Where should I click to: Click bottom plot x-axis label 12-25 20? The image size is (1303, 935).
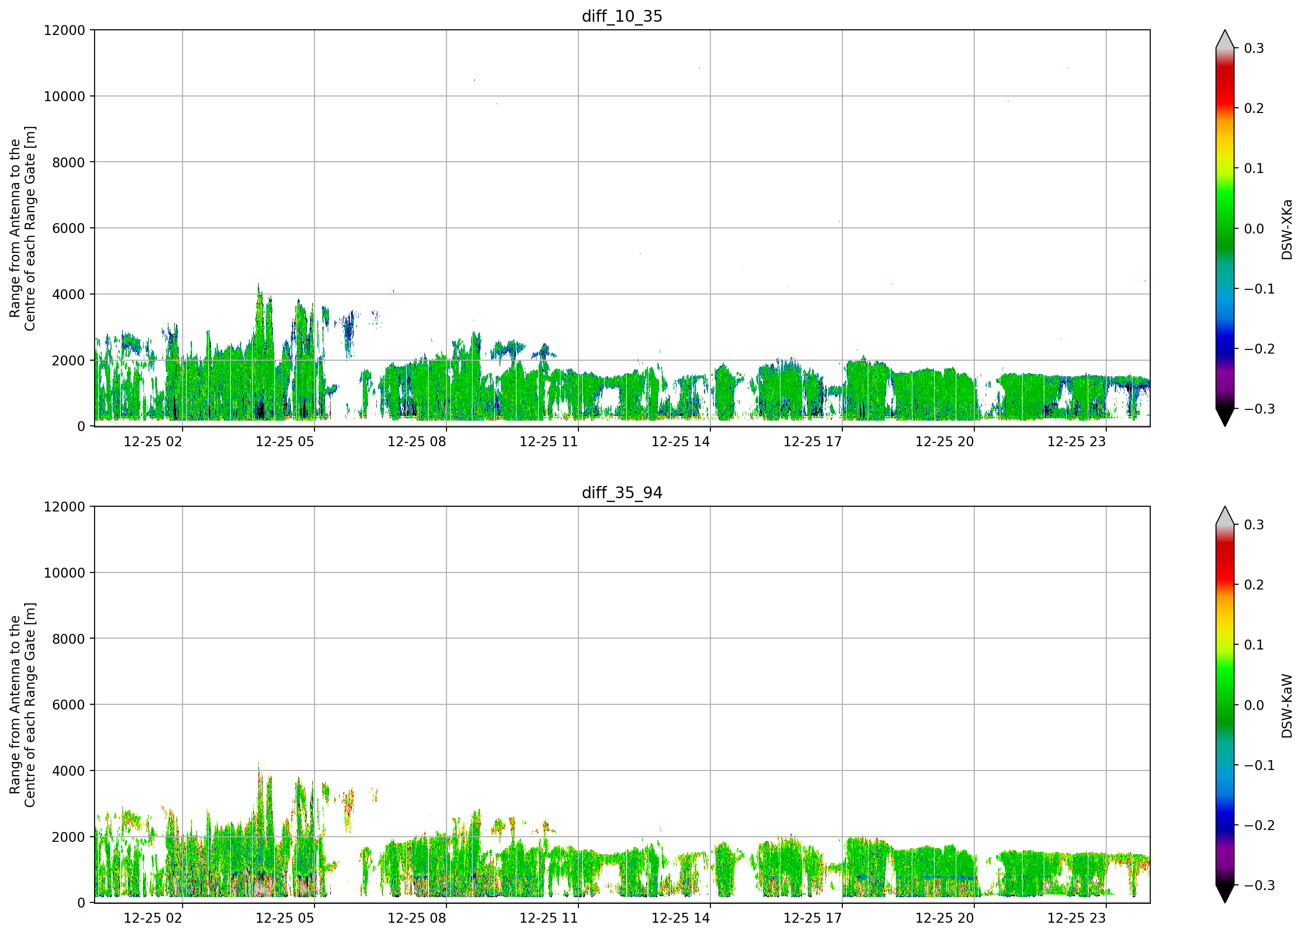944,918
